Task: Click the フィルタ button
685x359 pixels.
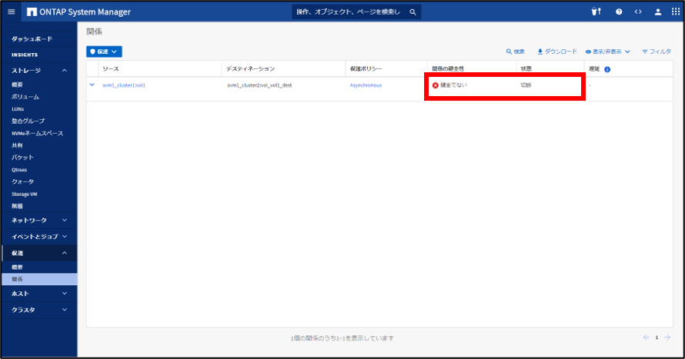Action: 657,52
